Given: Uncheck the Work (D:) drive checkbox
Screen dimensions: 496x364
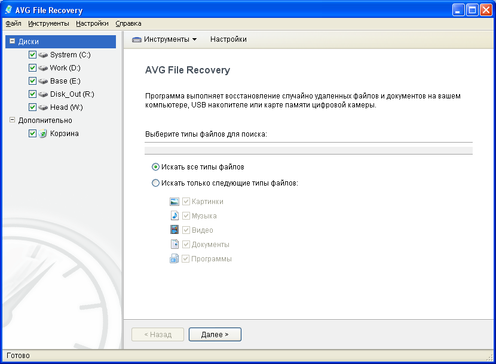Looking at the screenshot, I should tap(32, 67).
